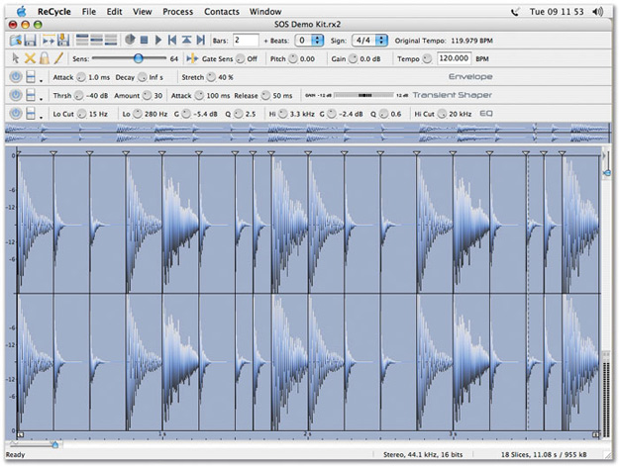The height and width of the screenshot is (466, 619).
Task: Click the Envelope Decay knob
Action: (x=142, y=77)
